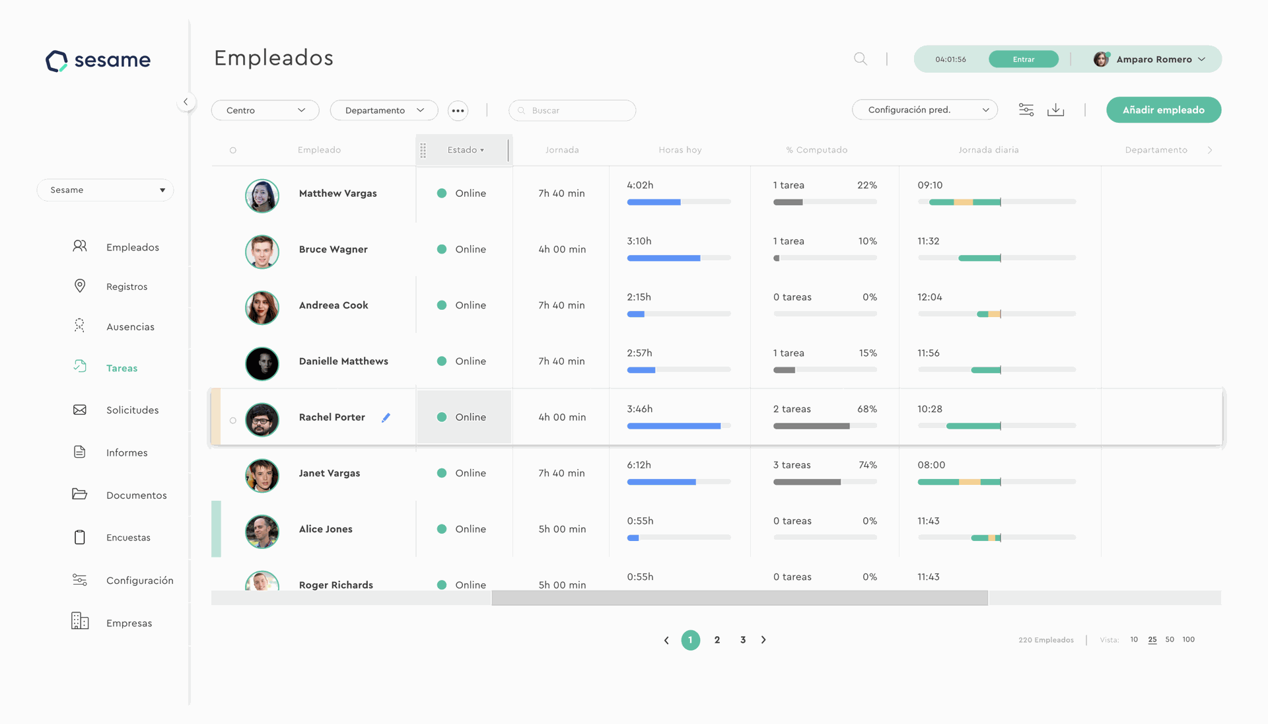The height and width of the screenshot is (724, 1268).
Task: Open the Registros menu item
Action: [127, 287]
